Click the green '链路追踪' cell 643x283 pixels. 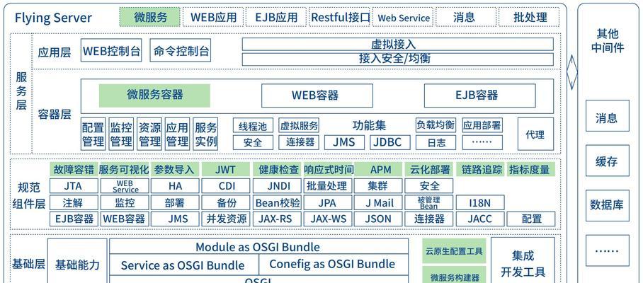pos(481,169)
